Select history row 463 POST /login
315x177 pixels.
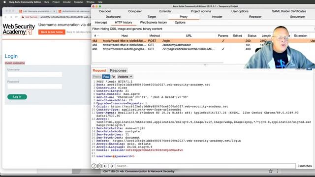coord(203,41)
